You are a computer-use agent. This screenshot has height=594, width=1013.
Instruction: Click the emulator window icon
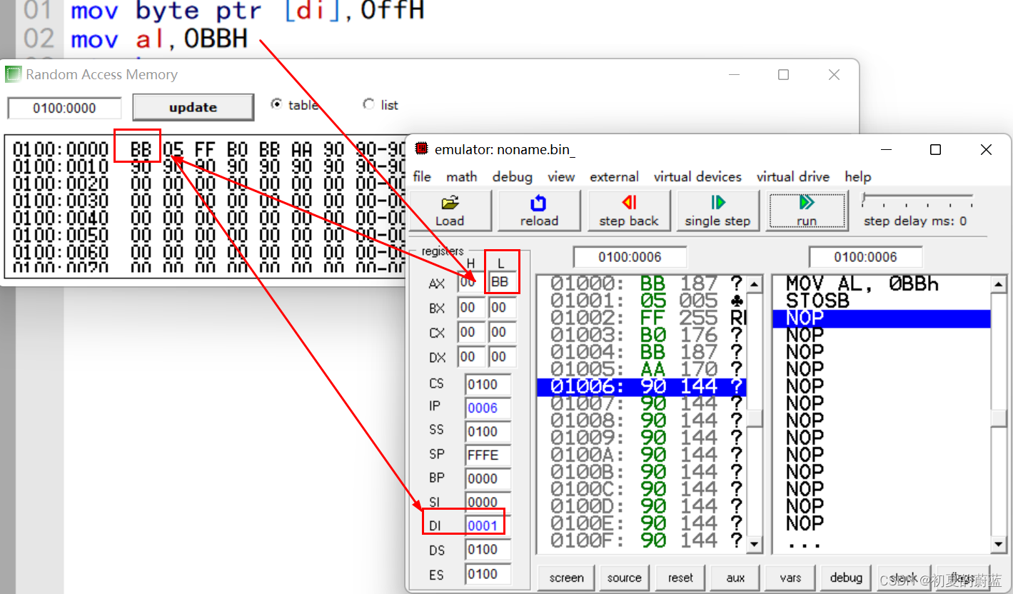422,148
